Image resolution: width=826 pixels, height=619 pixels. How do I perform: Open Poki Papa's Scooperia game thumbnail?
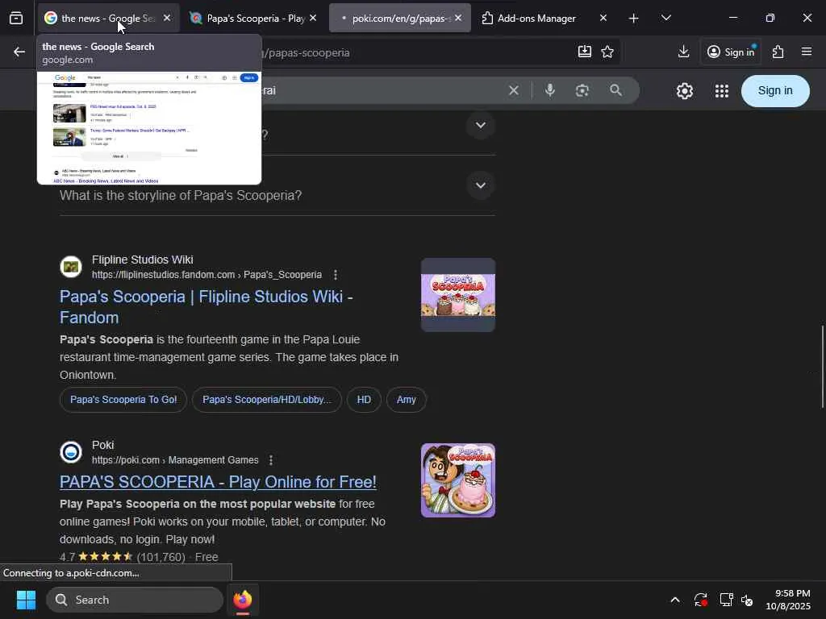click(x=458, y=480)
